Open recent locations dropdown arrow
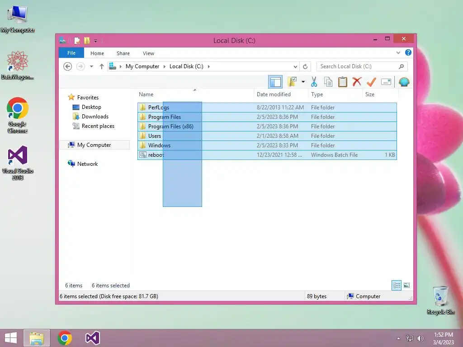The height and width of the screenshot is (347, 463). pos(91,66)
